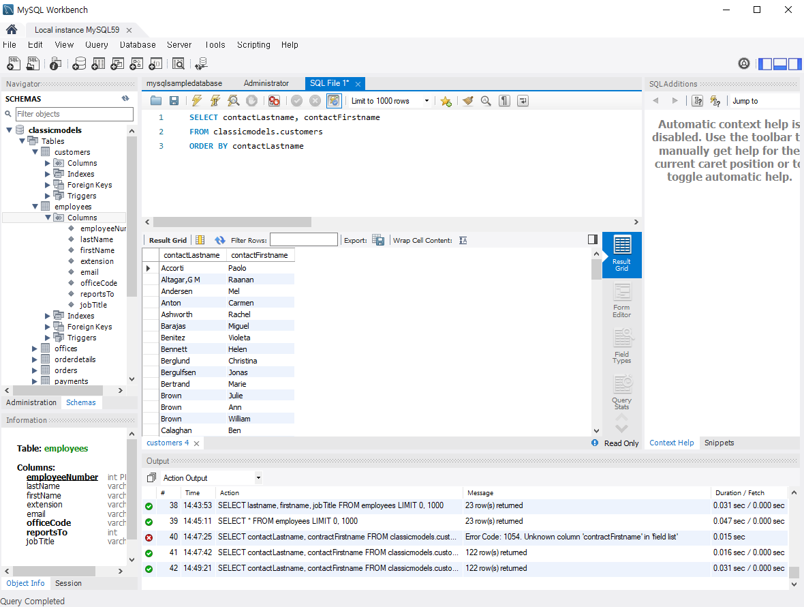Collapse the customers table node
Image resolution: width=804 pixels, height=607 pixels.
[35, 152]
